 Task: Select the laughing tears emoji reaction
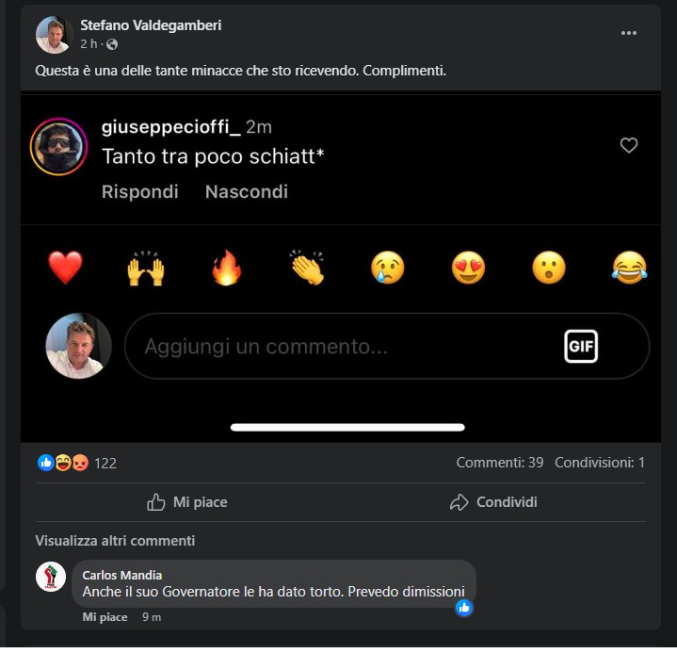[629, 269]
